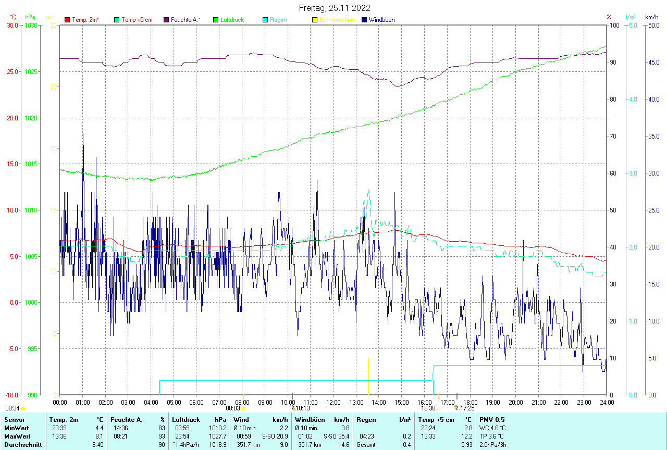Click the Windböen legend label
Image resolution: width=667 pixels, height=450 pixels.
(x=381, y=20)
